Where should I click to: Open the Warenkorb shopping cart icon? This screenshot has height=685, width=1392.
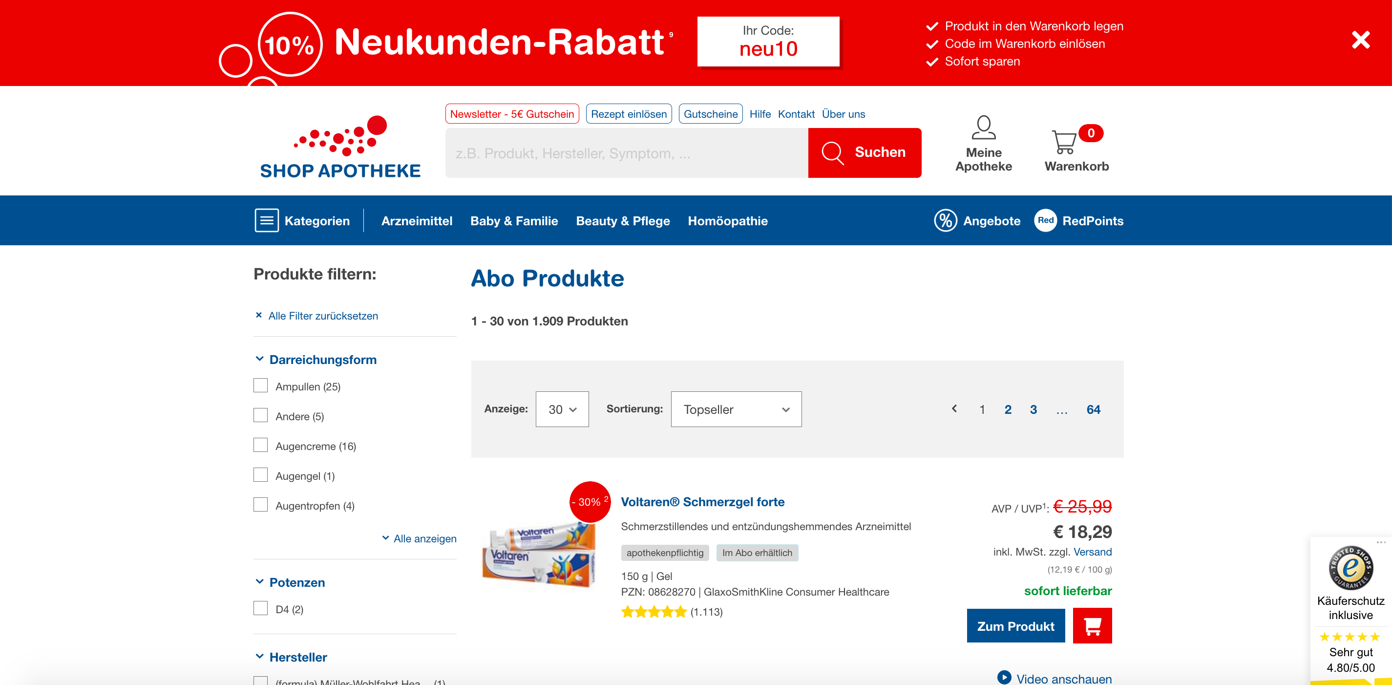[1064, 142]
